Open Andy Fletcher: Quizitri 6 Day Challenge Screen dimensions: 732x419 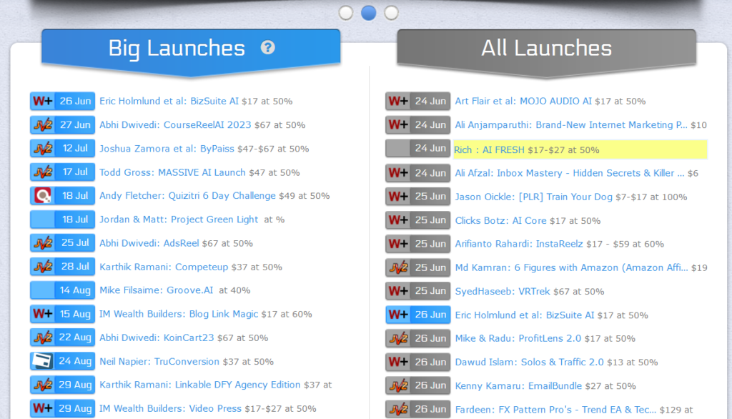(x=187, y=196)
